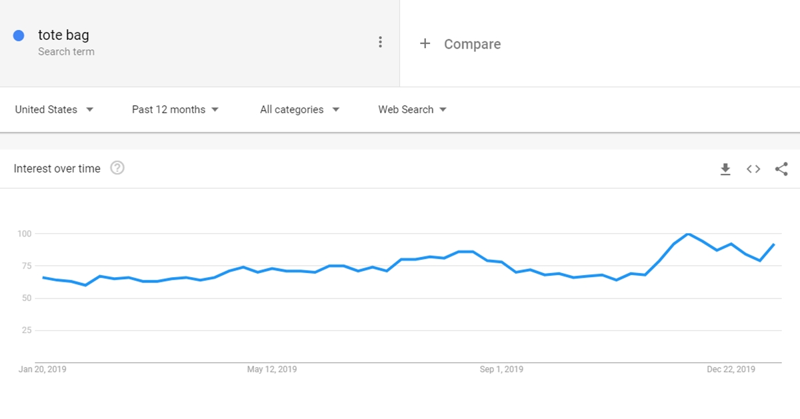Select the May 12, 2019 axis label
The image size is (800, 419).
[x=272, y=369]
